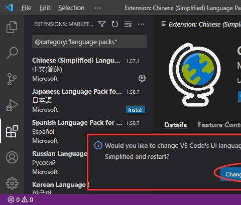Open the Source Control view

pos(12,79)
